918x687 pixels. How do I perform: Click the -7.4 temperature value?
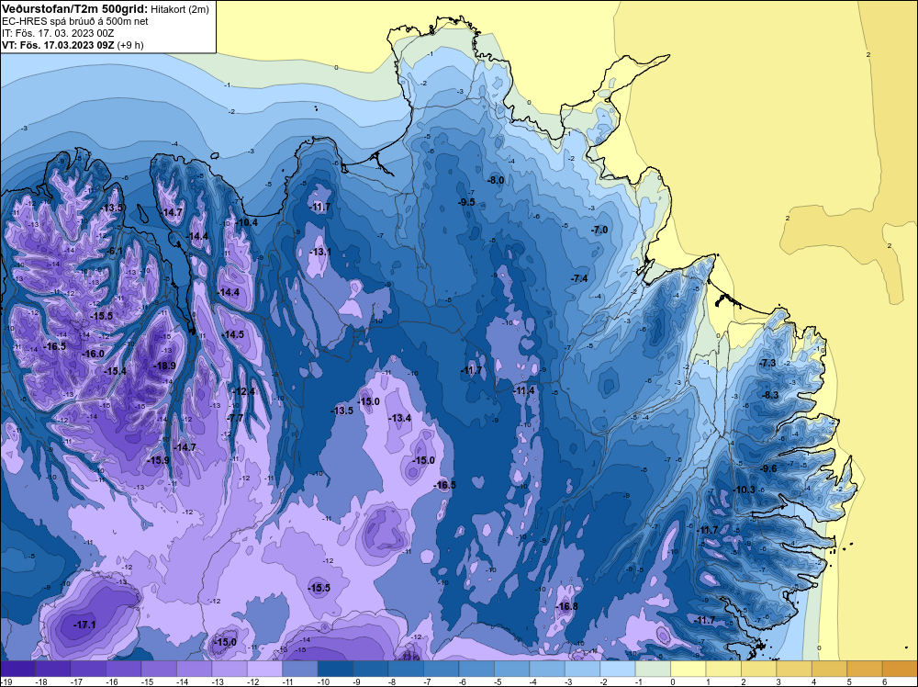click(579, 278)
